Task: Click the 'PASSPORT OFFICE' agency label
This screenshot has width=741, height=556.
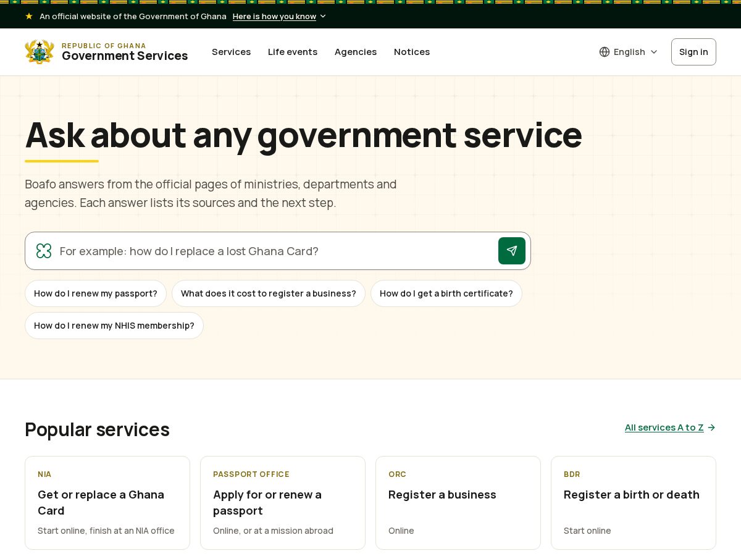Action: click(251, 474)
